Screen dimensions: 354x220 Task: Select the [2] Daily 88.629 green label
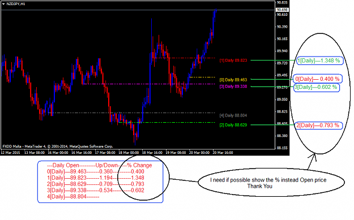pyautogui.click(x=233, y=125)
